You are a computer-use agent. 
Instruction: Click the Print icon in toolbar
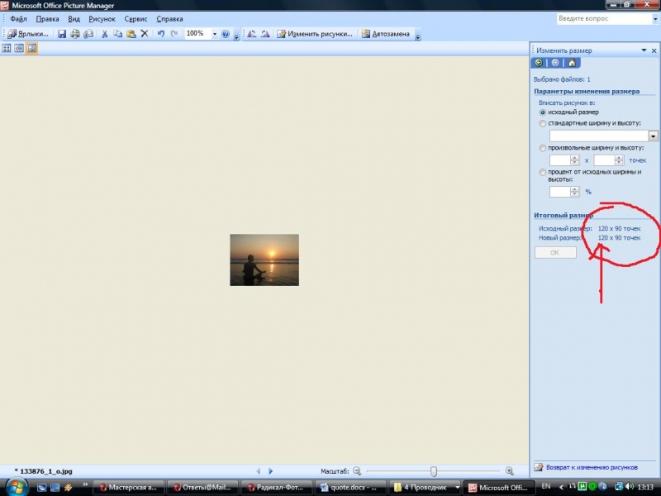tap(75, 34)
